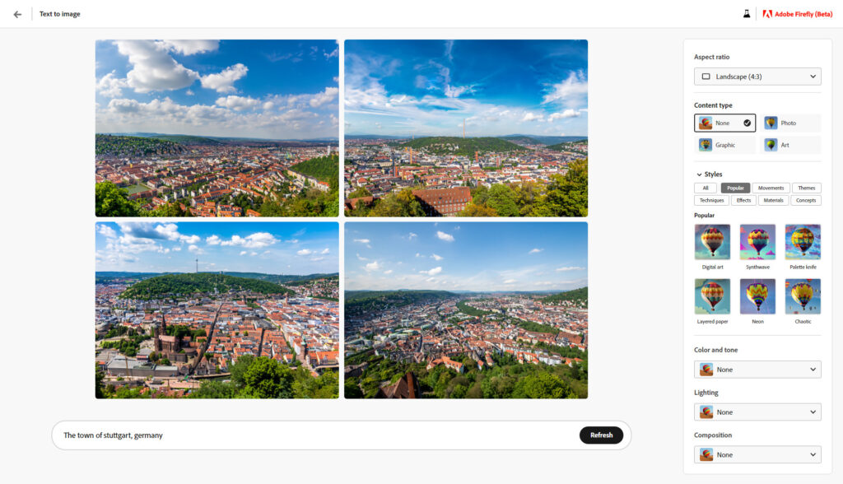Screen dimensions: 843x484
Task: Apply the Neon style
Action: (x=757, y=296)
